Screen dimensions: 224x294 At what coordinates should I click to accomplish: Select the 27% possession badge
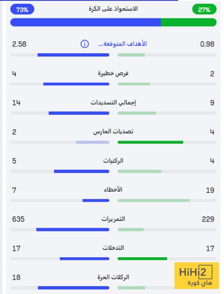point(204,9)
